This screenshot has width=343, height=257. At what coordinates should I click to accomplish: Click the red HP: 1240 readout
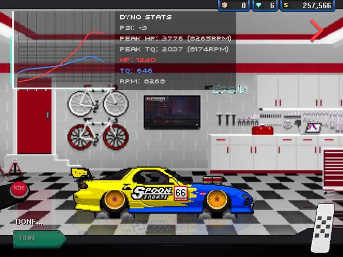[x=138, y=59]
